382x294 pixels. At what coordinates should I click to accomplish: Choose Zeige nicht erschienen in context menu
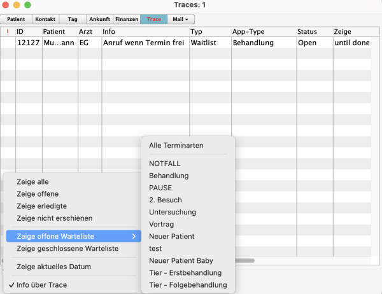54,218
